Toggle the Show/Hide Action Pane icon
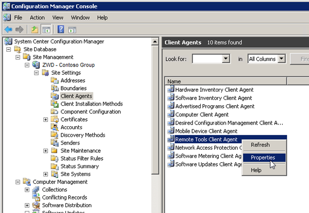Viewport: 309px width, 213px height. point(72,30)
